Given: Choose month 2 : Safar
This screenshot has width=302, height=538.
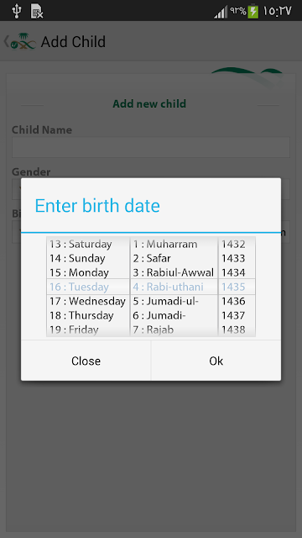Looking at the screenshot, I should click(152, 258).
